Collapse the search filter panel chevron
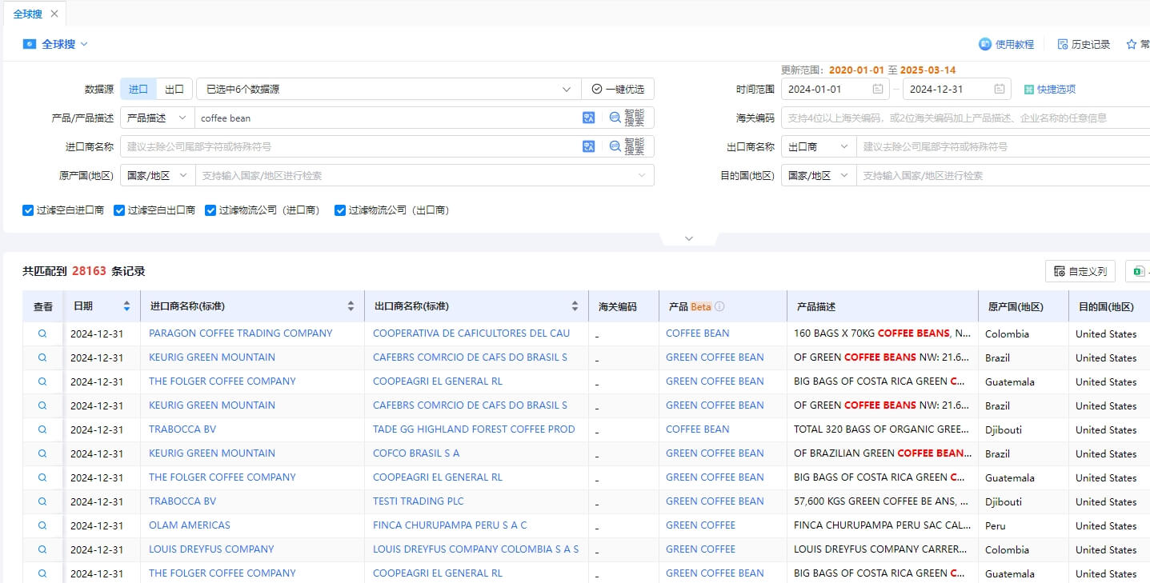1150x583 pixels. (x=689, y=238)
